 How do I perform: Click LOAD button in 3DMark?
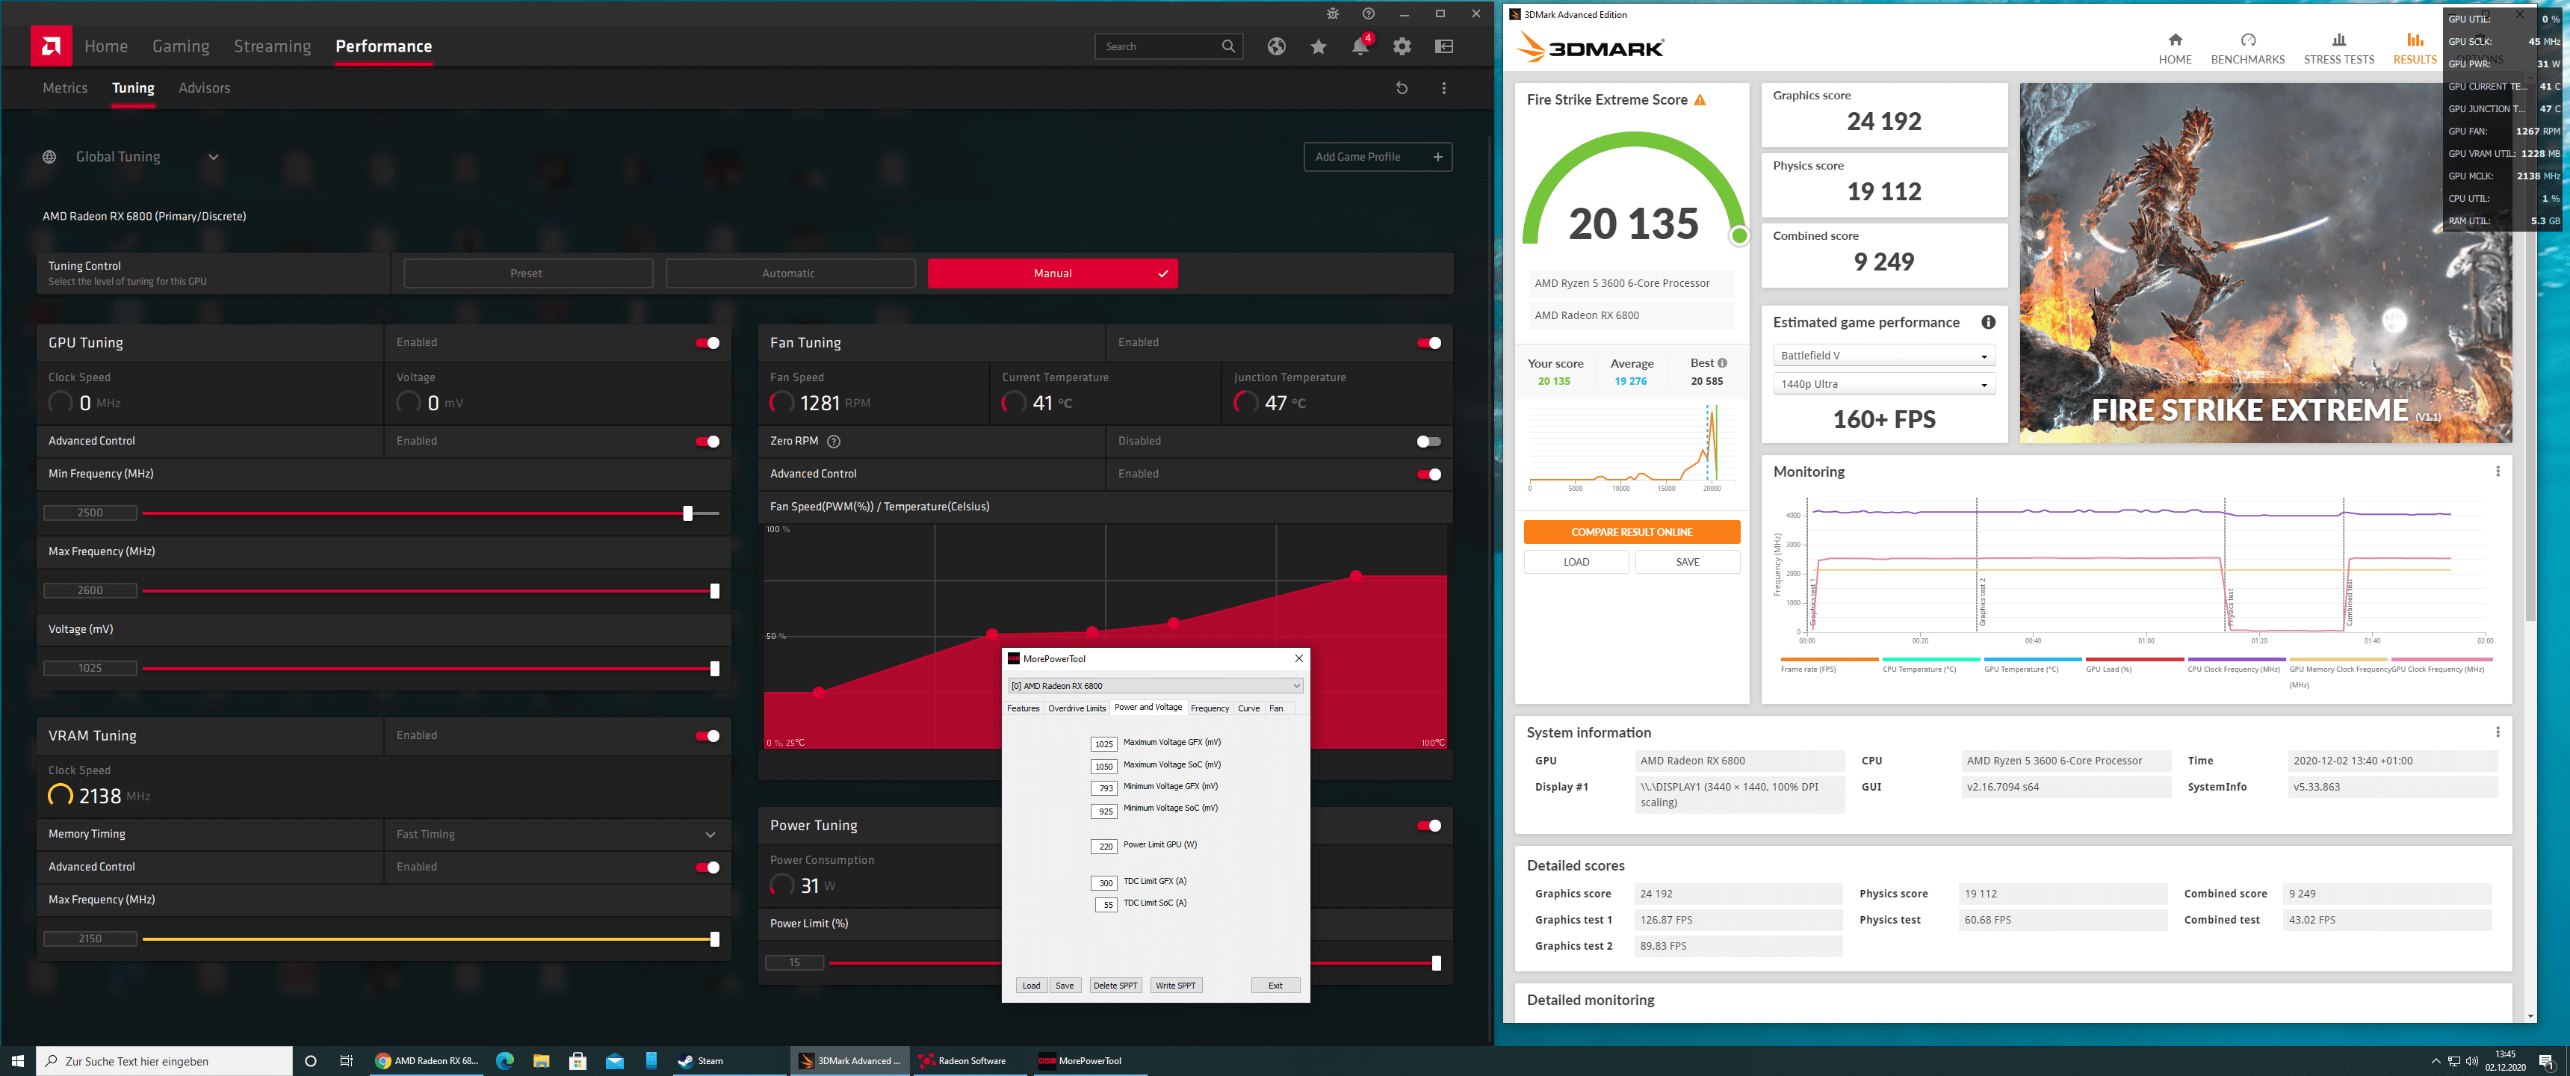click(1576, 562)
